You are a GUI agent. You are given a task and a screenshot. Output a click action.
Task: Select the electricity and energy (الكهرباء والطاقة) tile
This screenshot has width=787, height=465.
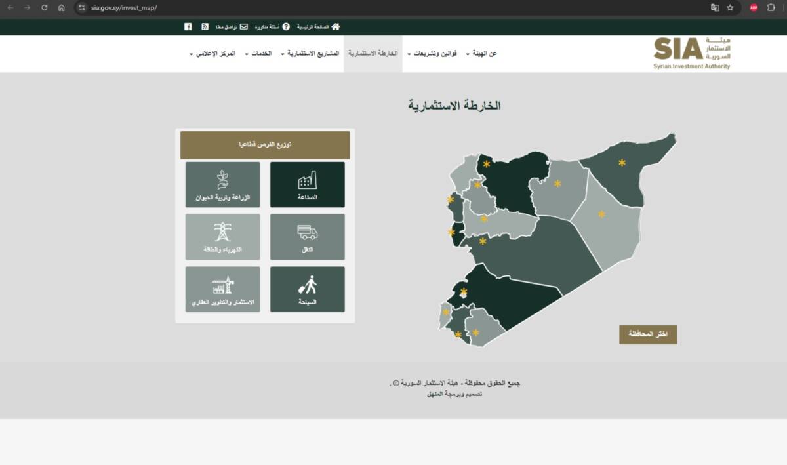(x=222, y=236)
